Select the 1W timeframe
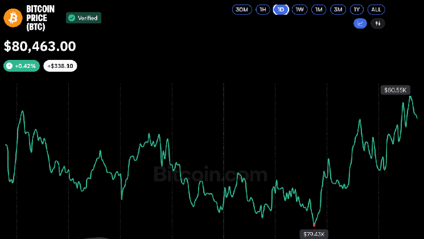This screenshot has width=424, height=239. tap(299, 10)
